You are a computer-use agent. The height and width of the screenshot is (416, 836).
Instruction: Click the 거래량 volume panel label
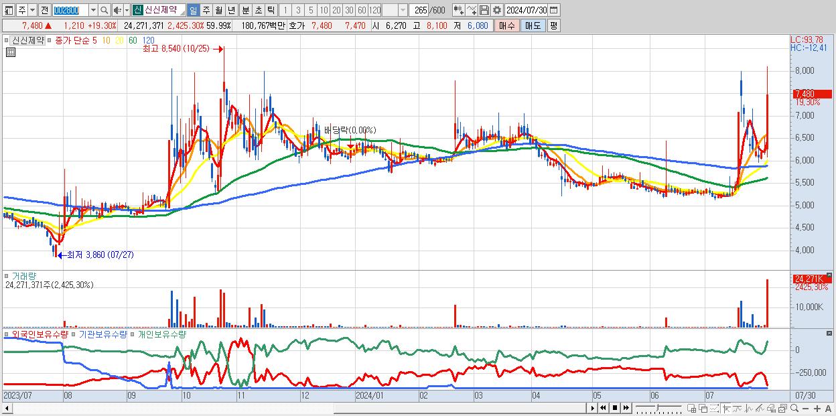[x=23, y=275]
